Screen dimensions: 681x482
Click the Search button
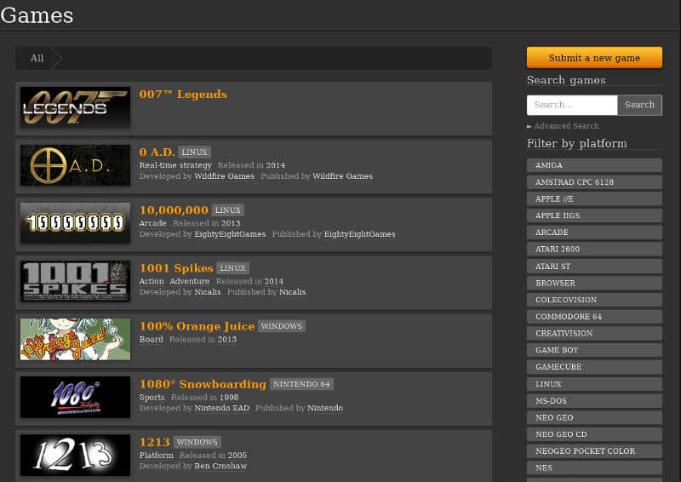[640, 105]
